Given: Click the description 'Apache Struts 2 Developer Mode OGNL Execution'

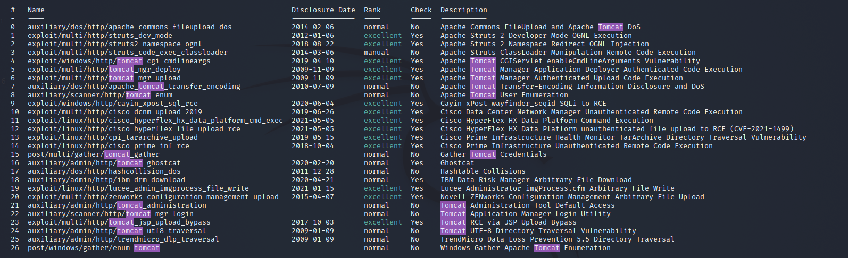Looking at the screenshot, I should tap(536, 36).
